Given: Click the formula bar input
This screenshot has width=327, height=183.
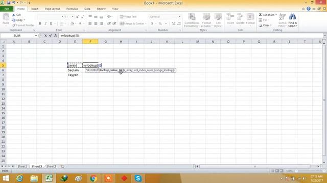Looking at the screenshot, I should coord(191,36).
